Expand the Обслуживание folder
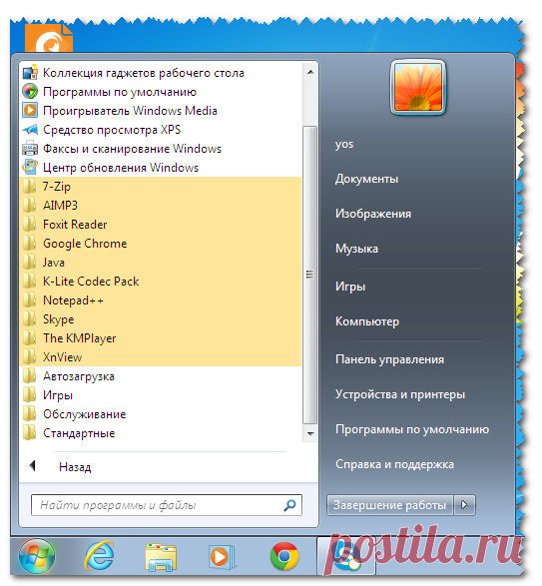This screenshot has width=542, height=586. [x=160, y=414]
